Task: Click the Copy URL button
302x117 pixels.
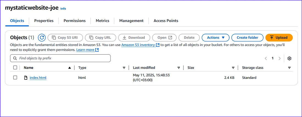Action: point(100,38)
